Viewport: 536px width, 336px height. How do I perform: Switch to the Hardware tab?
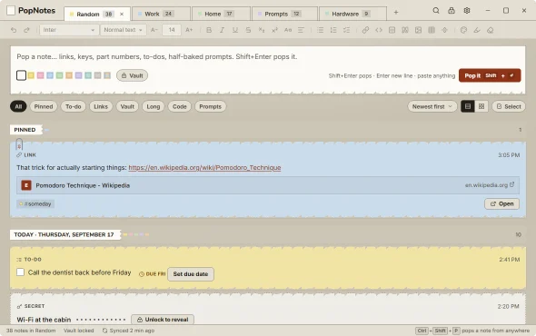click(352, 14)
